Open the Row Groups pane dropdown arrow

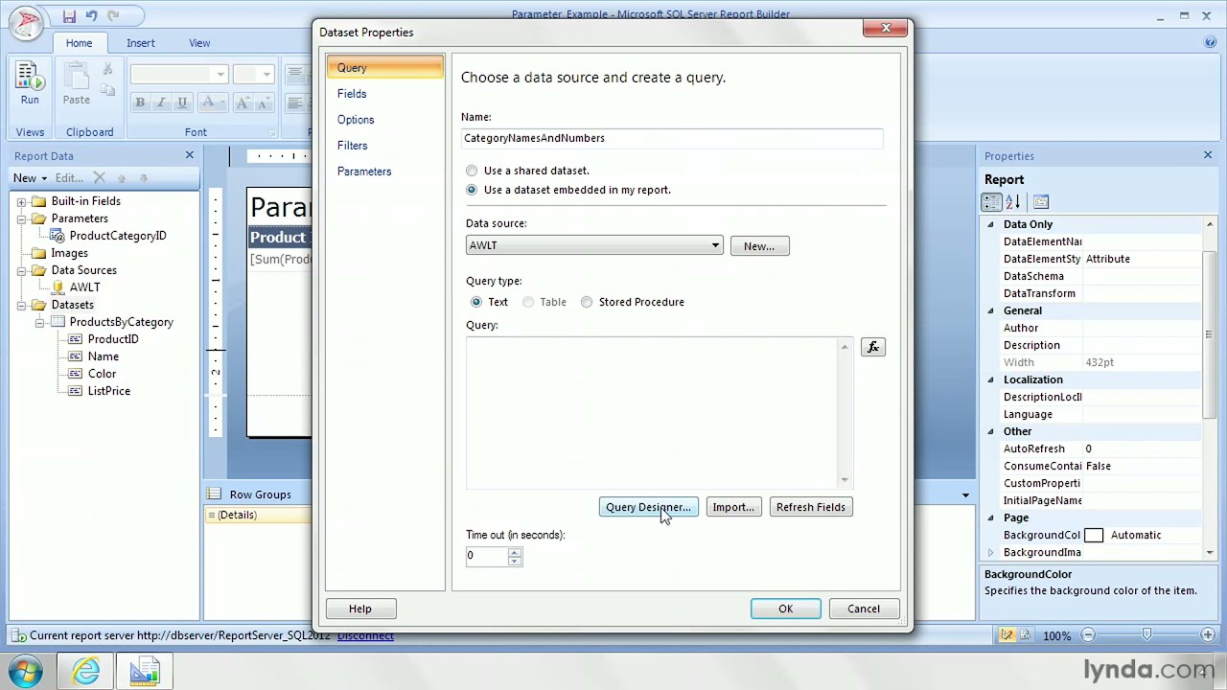pyautogui.click(x=965, y=495)
